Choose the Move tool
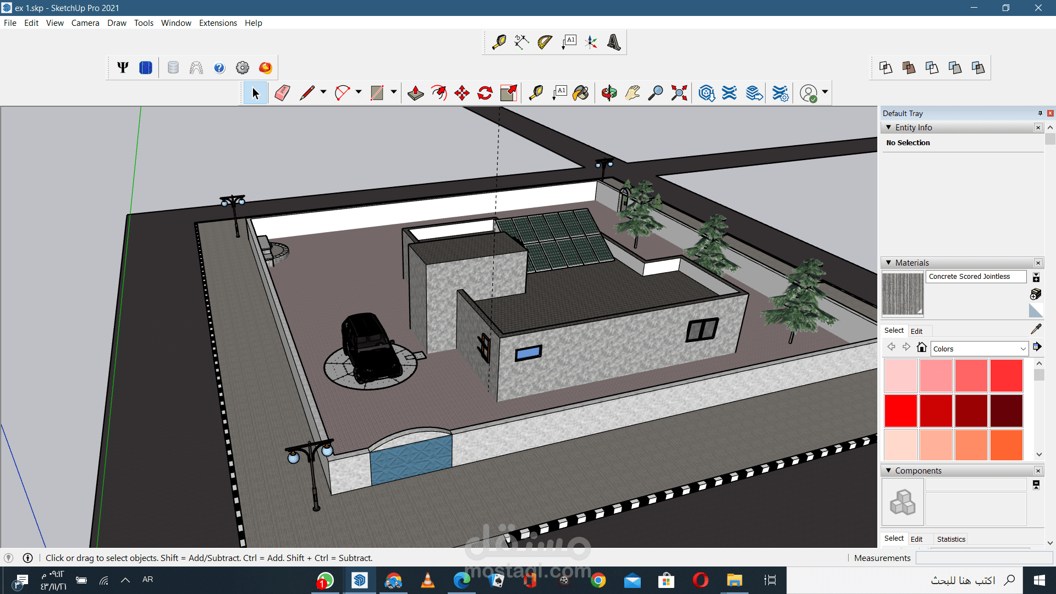This screenshot has width=1056, height=594. [462, 93]
